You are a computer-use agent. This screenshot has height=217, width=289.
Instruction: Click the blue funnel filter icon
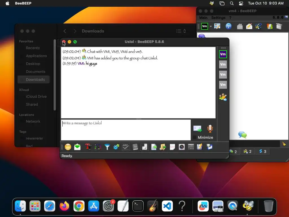pyautogui.click(x=107, y=147)
